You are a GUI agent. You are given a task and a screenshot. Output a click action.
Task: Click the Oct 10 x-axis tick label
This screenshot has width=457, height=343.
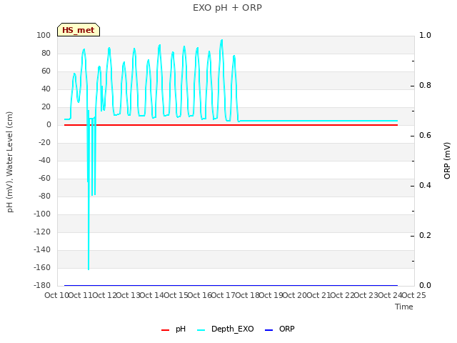[x=56, y=295]
